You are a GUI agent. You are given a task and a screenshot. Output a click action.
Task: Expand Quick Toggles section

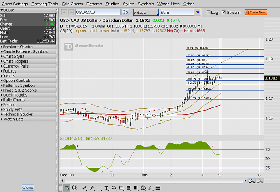click(x=28, y=95)
